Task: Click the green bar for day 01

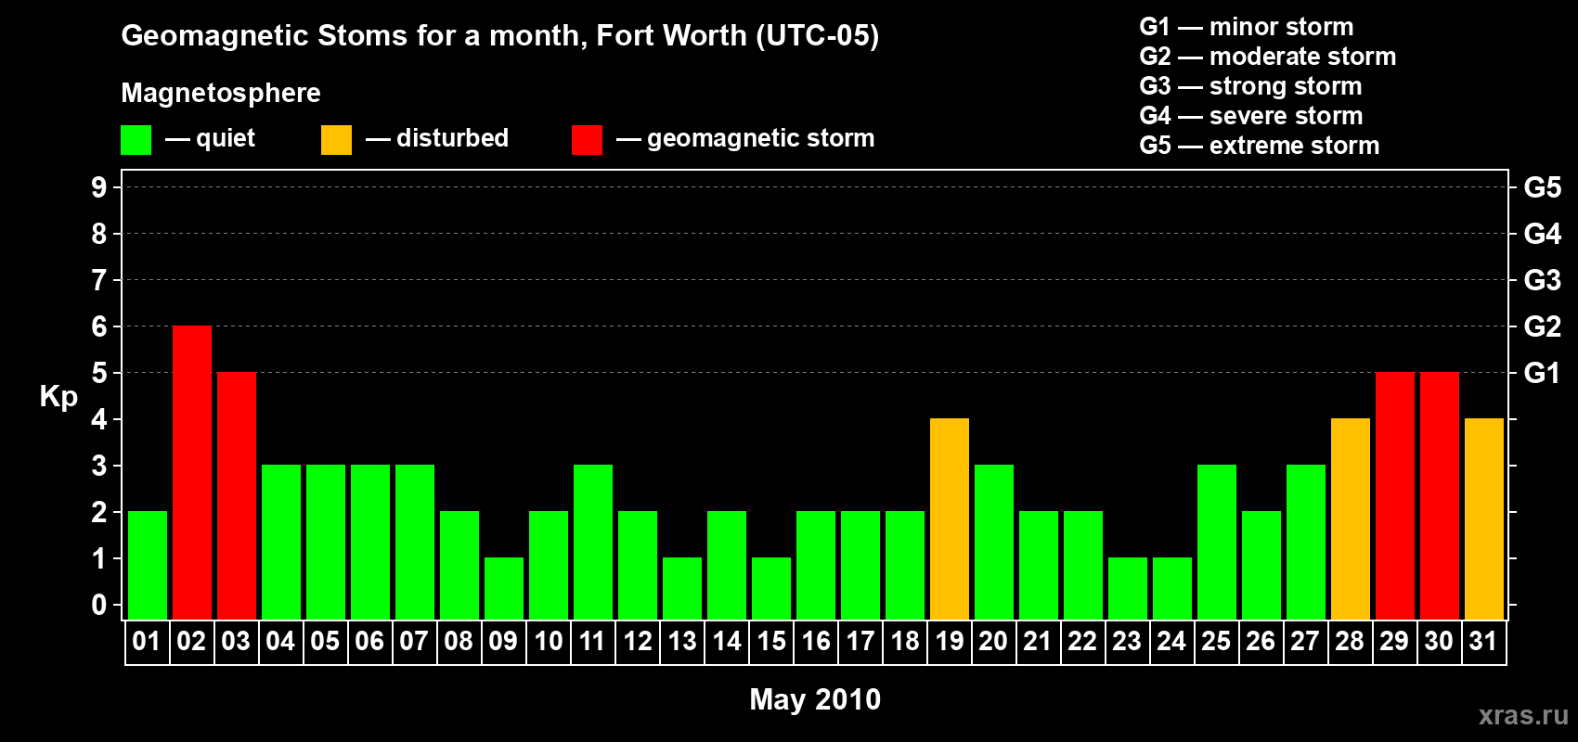Action: point(148,566)
